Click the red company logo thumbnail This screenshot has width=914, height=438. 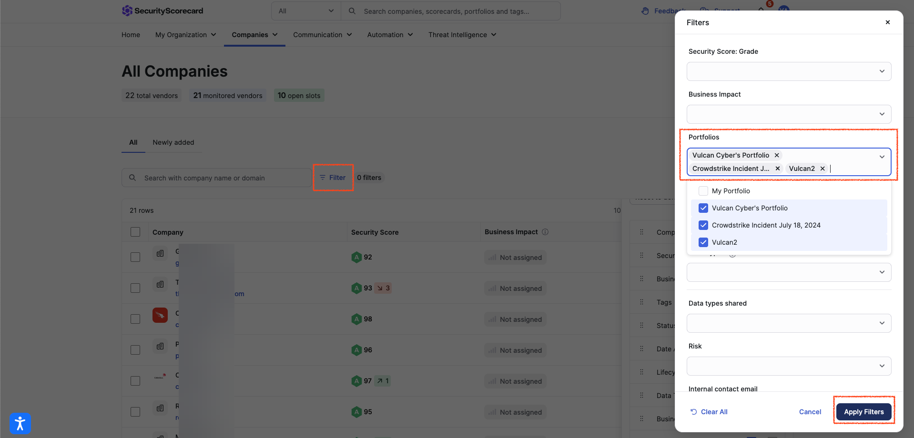pos(160,315)
